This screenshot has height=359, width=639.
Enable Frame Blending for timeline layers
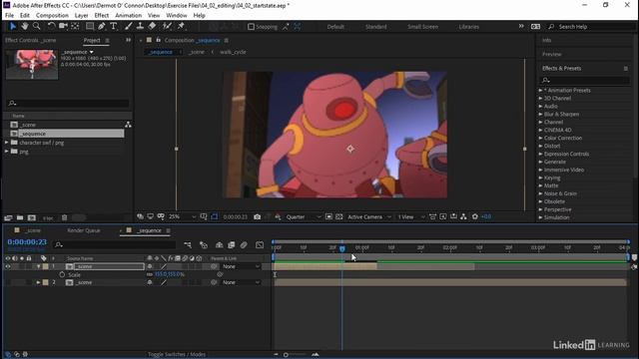click(x=231, y=245)
